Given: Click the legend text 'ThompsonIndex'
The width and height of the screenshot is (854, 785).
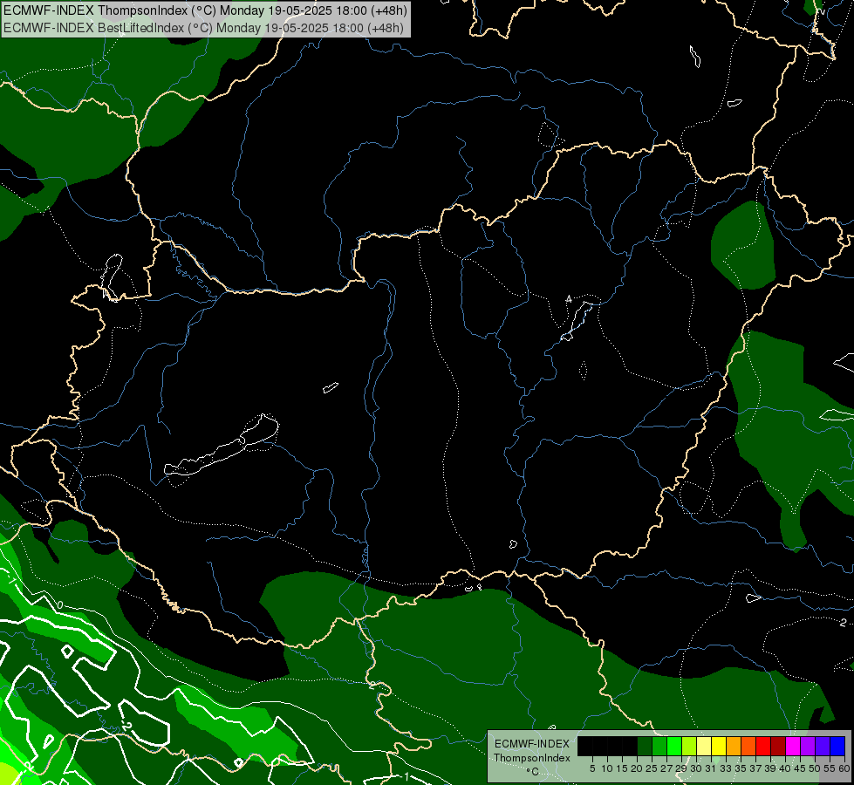Looking at the screenshot, I should pos(532,758).
